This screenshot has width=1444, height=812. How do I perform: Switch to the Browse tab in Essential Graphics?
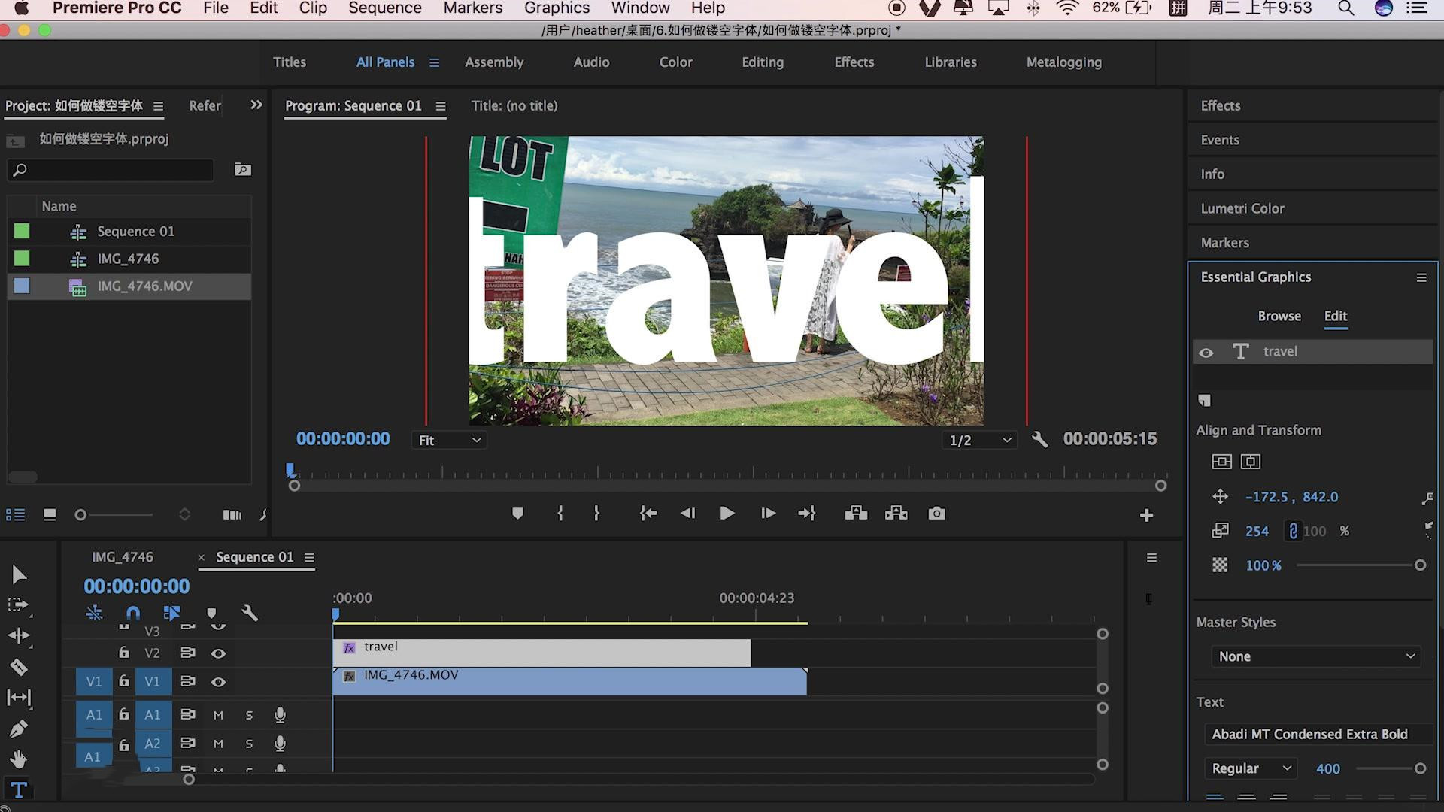click(x=1279, y=316)
